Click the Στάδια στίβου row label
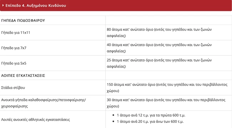The image size is (232, 128). (x=13, y=87)
